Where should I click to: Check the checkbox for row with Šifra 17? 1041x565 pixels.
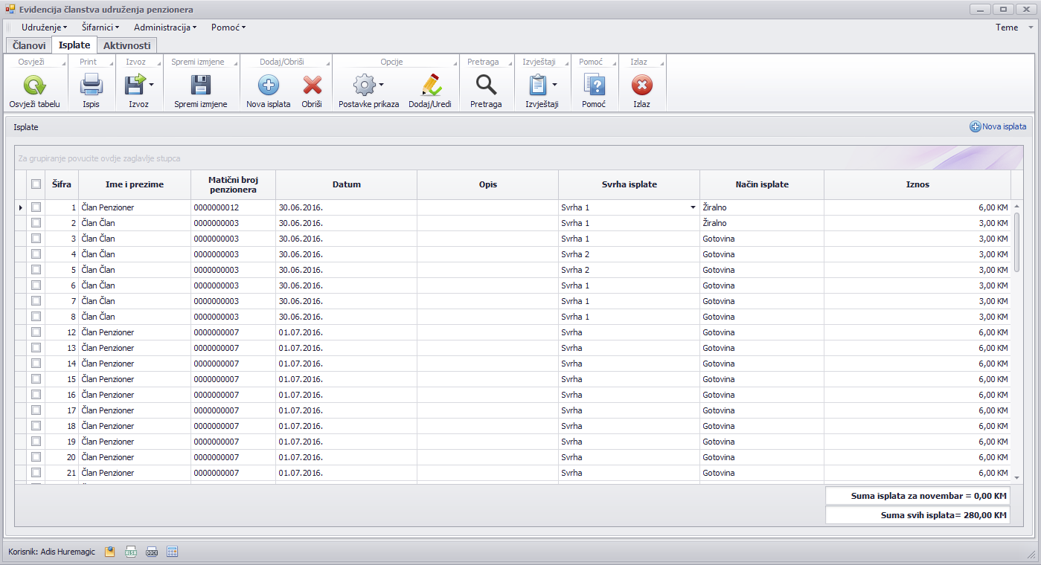(36, 410)
